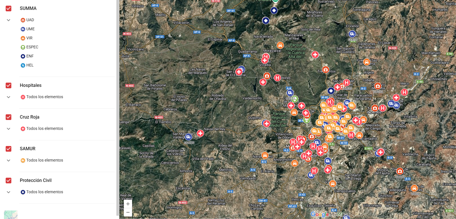Disable the Cruz Roja layer
456x219 pixels.
[9, 117]
